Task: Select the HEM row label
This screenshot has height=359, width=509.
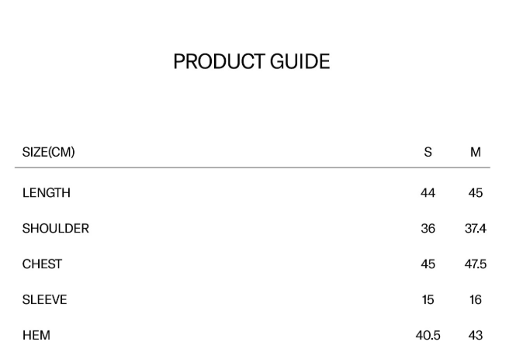Action: coord(36,336)
